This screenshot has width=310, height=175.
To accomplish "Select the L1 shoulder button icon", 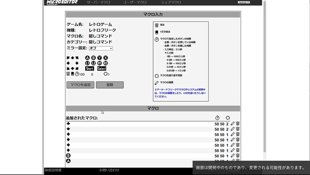I will 87,63.
